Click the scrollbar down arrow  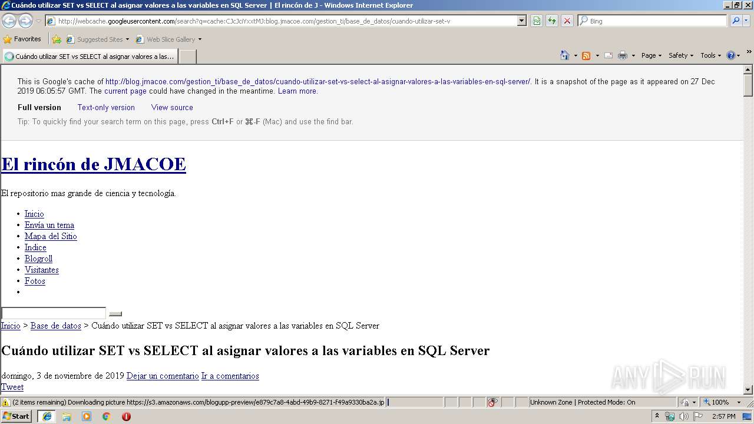(748, 389)
